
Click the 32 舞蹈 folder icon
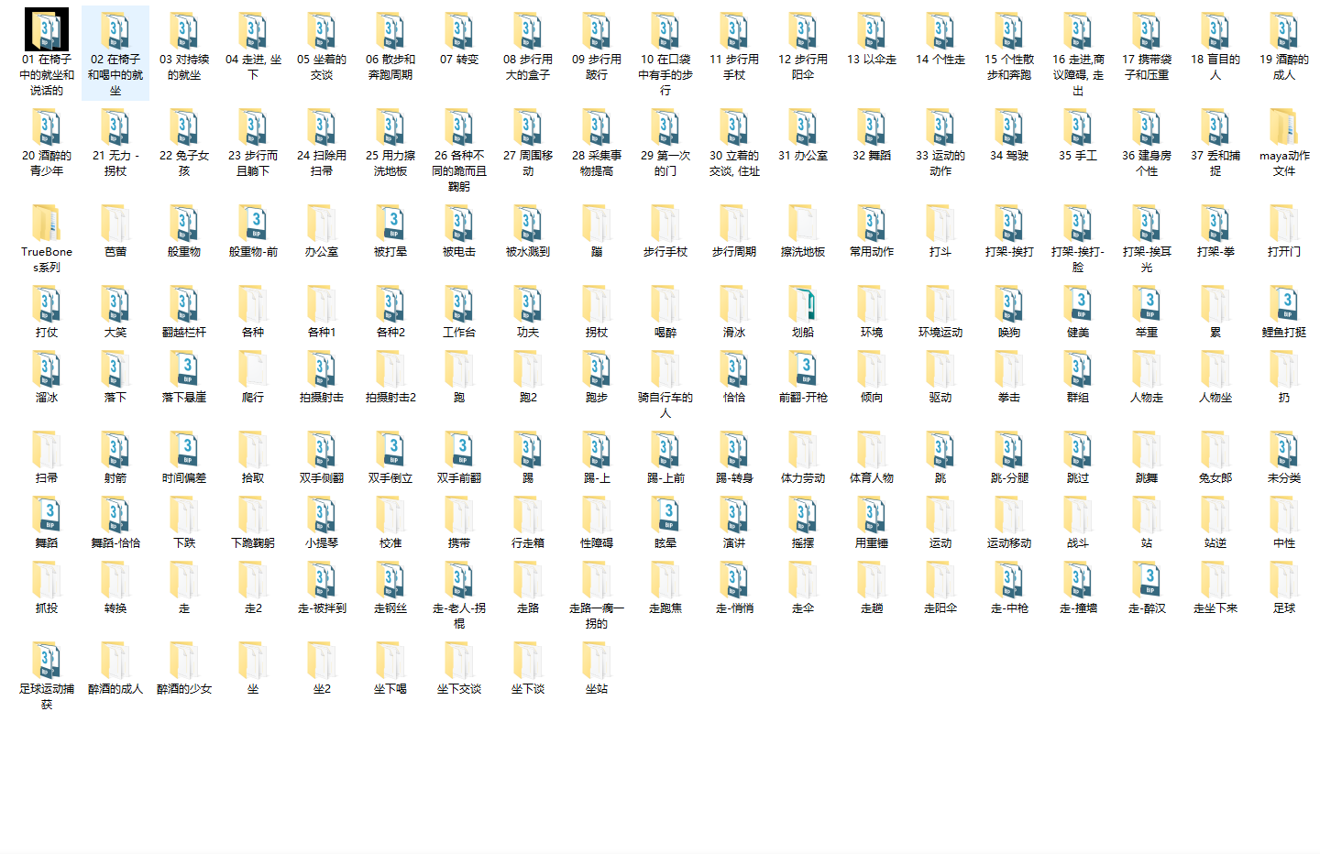(872, 126)
